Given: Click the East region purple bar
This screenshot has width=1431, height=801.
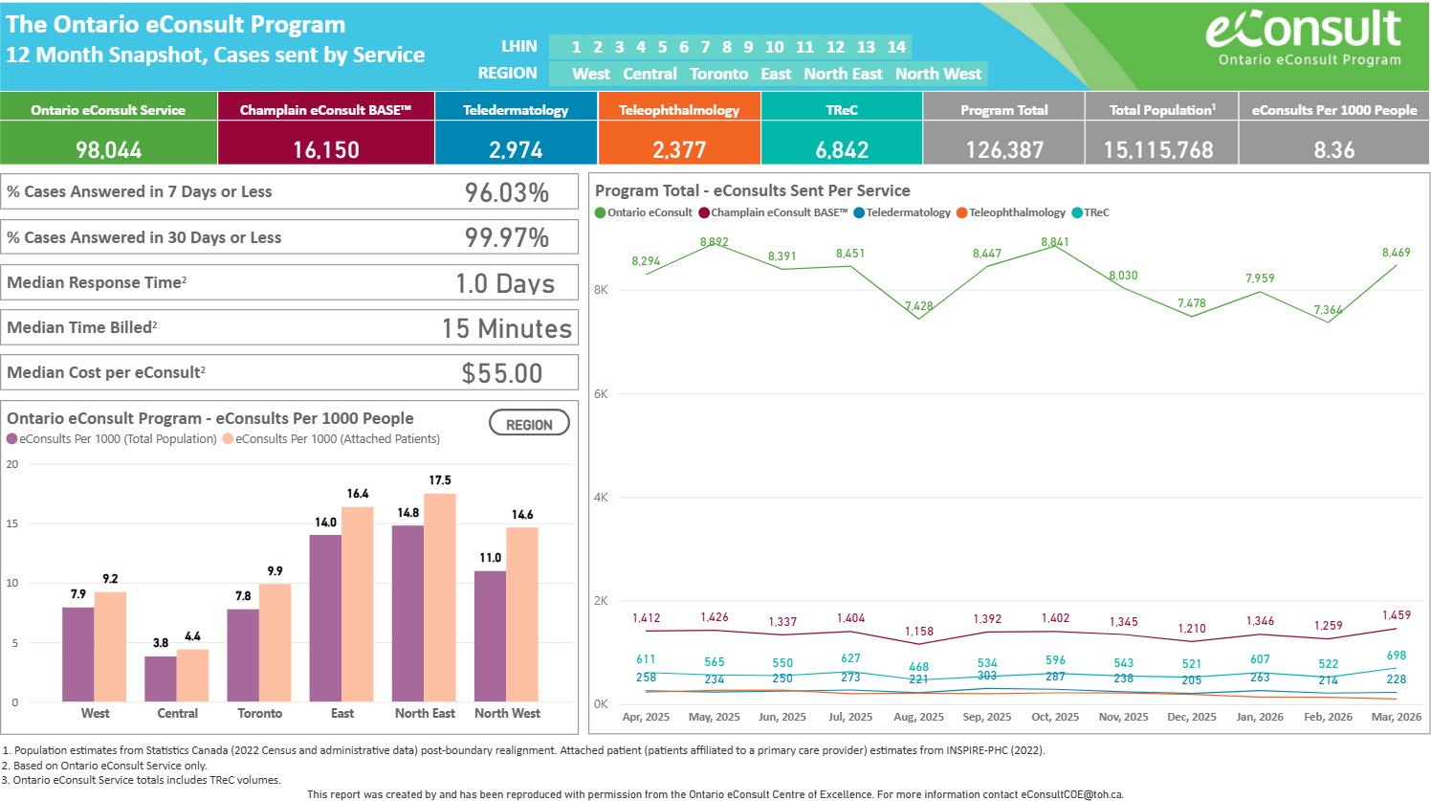Looking at the screenshot, I should [x=325, y=617].
